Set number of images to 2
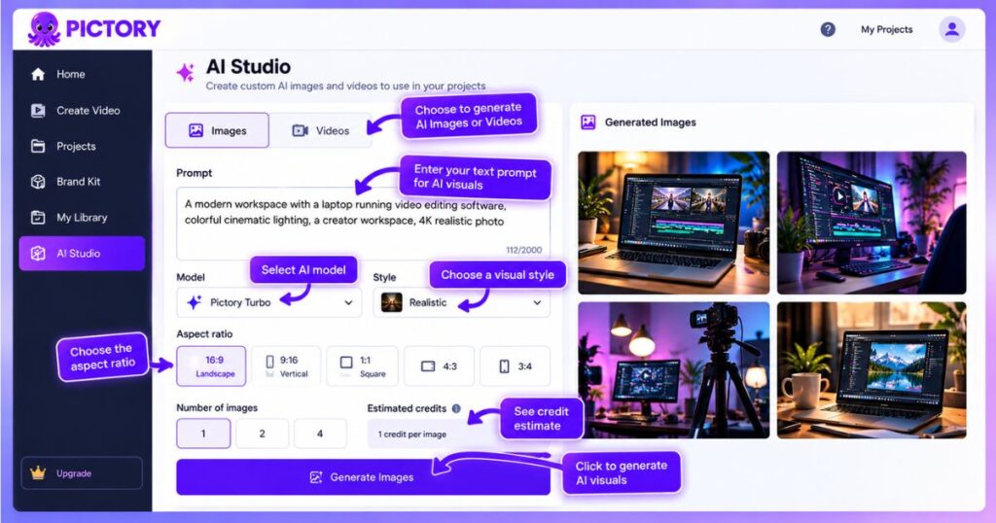Screen dimensions: 996x523 262,434
